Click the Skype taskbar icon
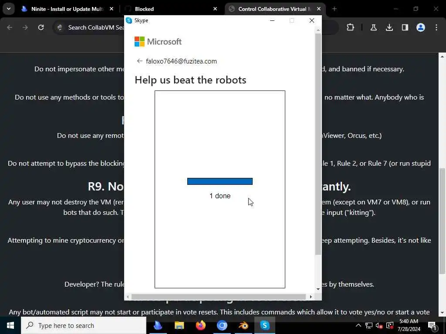The width and height of the screenshot is (446, 334). (264, 325)
